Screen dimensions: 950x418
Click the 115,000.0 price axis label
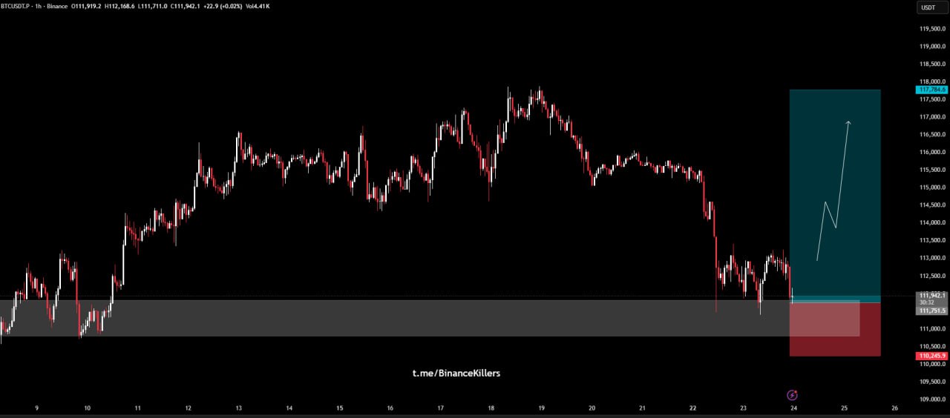(932, 188)
